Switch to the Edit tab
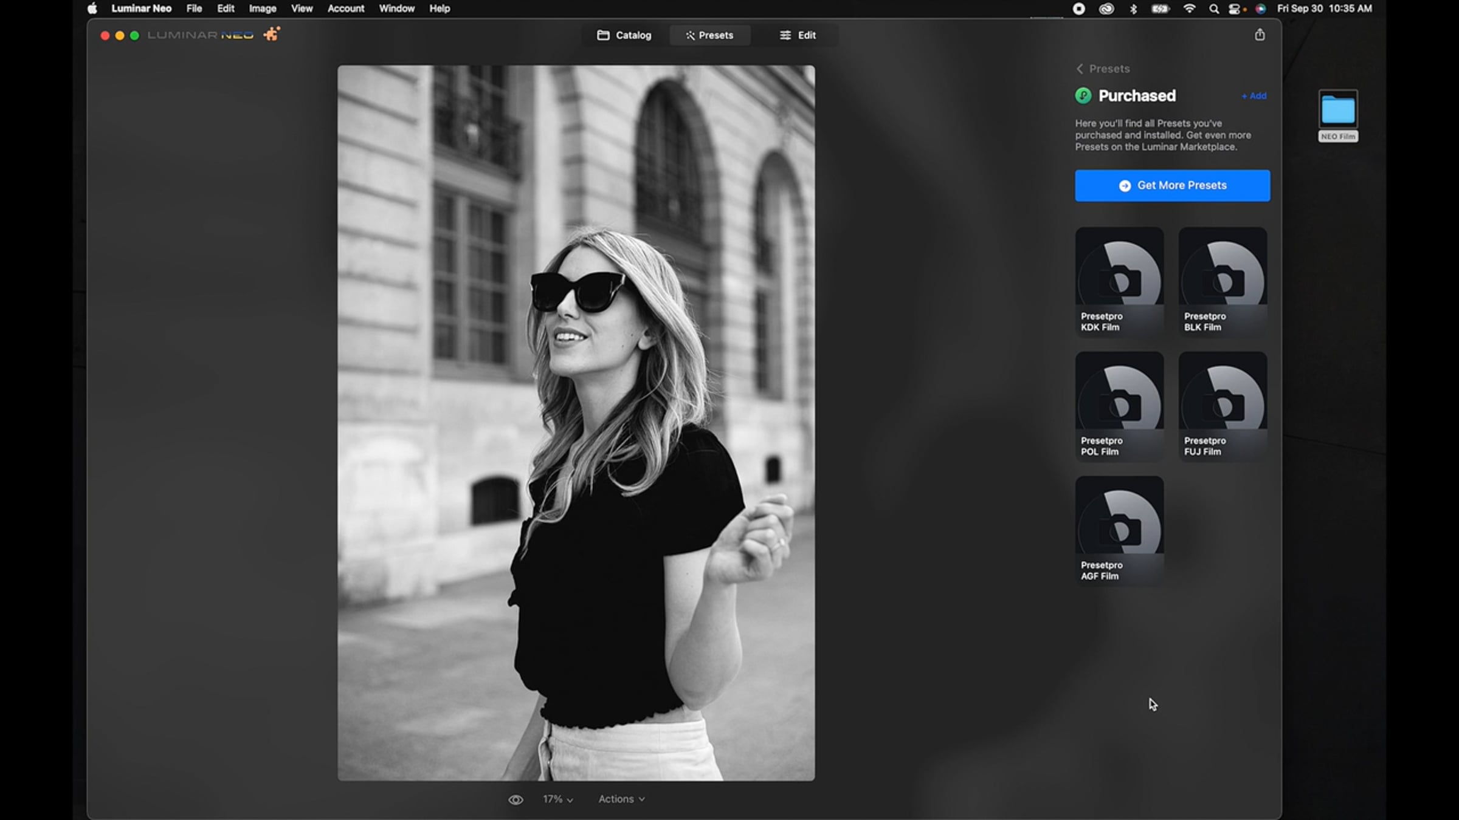This screenshot has width=1459, height=820. point(798,35)
